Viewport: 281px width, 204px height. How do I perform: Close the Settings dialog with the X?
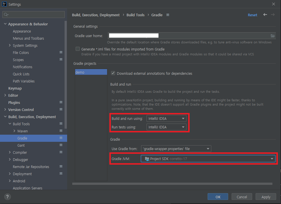point(274,4)
